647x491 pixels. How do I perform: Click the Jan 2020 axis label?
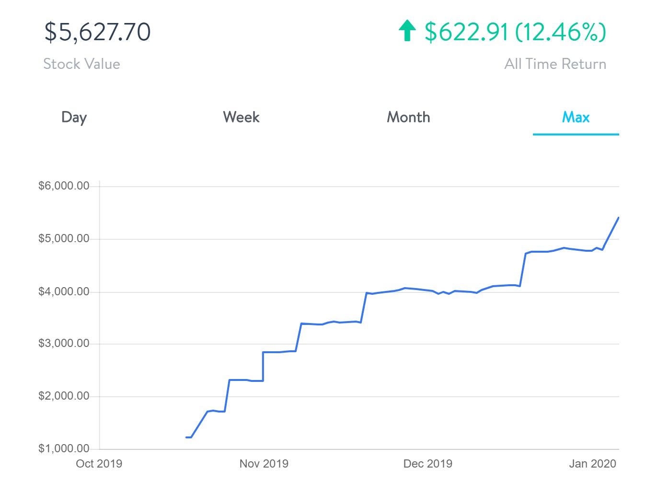click(593, 464)
